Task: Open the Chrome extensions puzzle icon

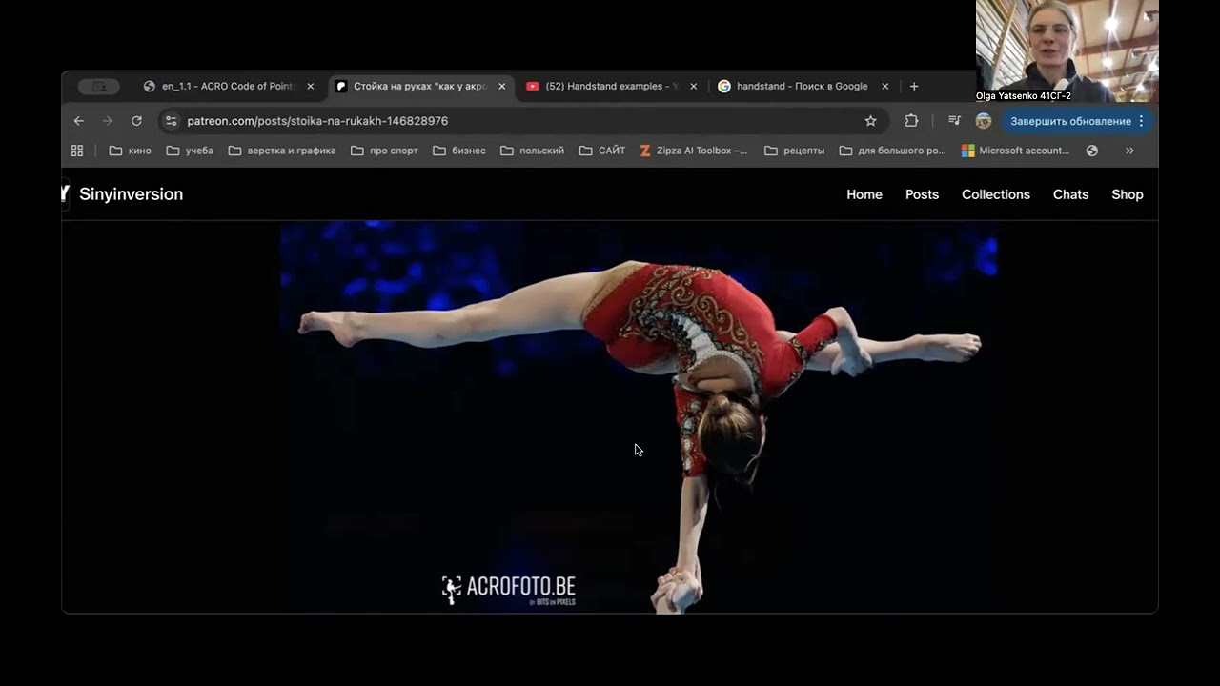Action: pos(911,121)
